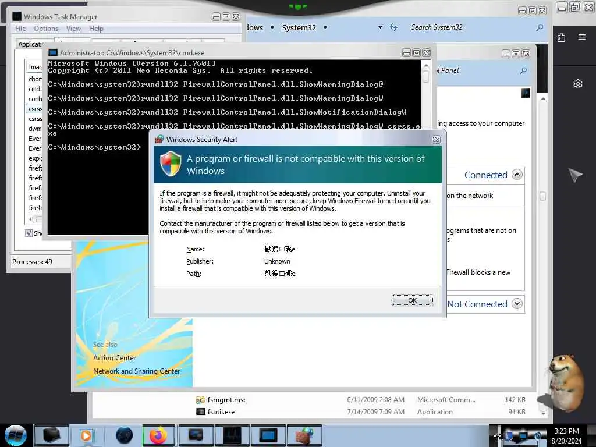This screenshot has height=447, width=596.
Task: Click the System32 breadcrumb in Explorer
Action: pyautogui.click(x=299, y=27)
